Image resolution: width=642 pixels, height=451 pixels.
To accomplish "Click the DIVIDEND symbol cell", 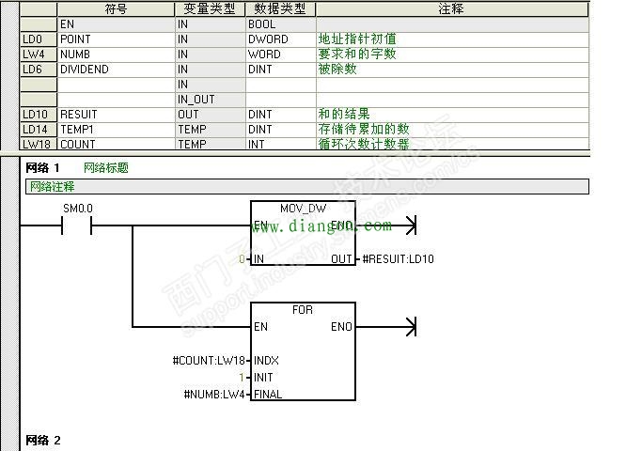I will (116, 70).
